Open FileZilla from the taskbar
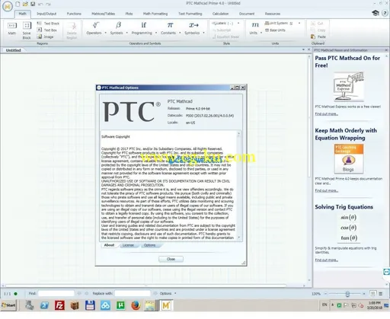This screenshot has height=319, width=390. click(x=59, y=305)
